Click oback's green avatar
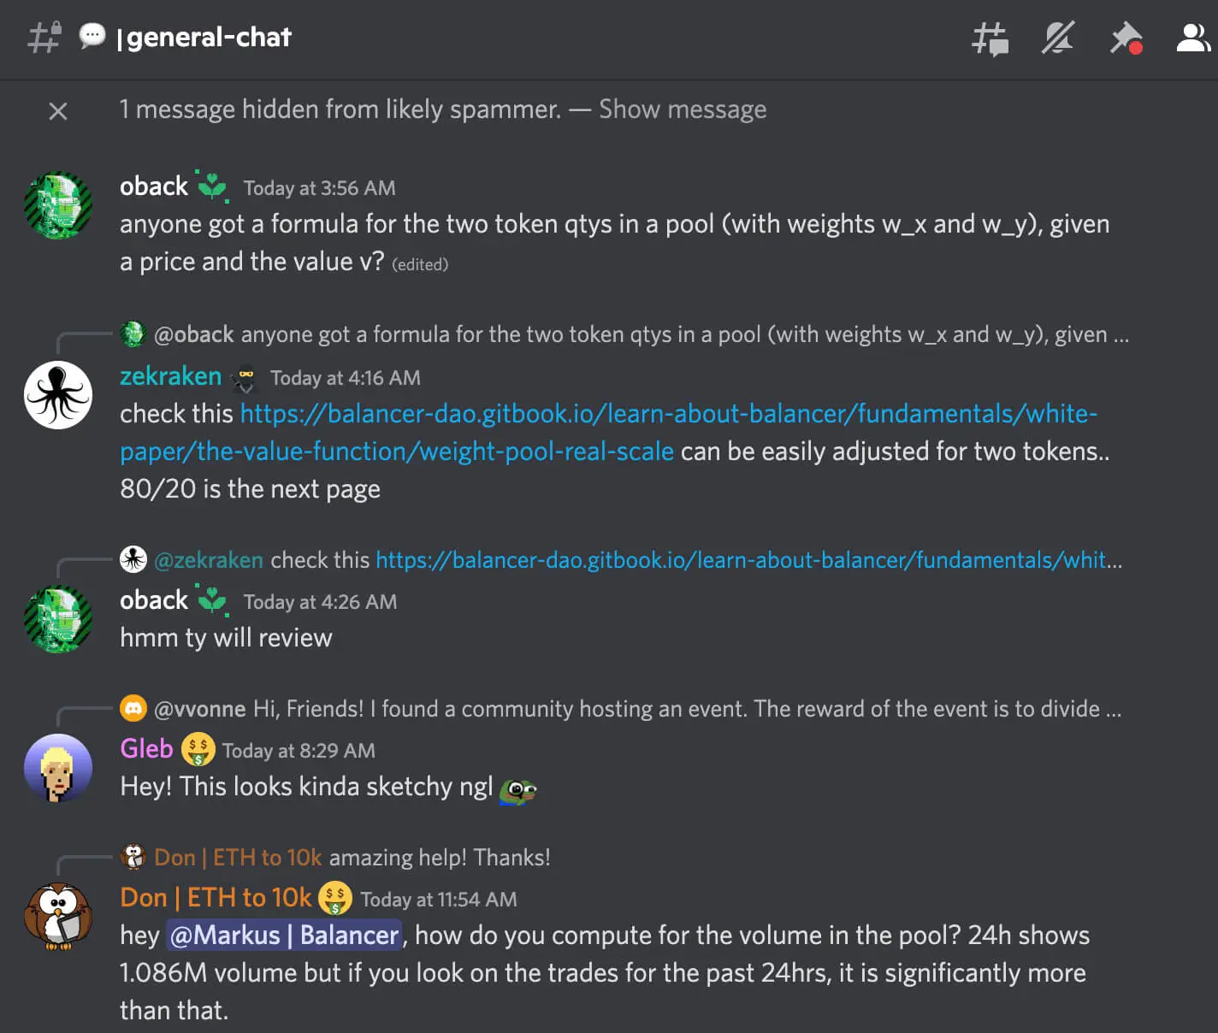Image resolution: width=1218 pixels, height=1033 pixels. click(57, 205)
